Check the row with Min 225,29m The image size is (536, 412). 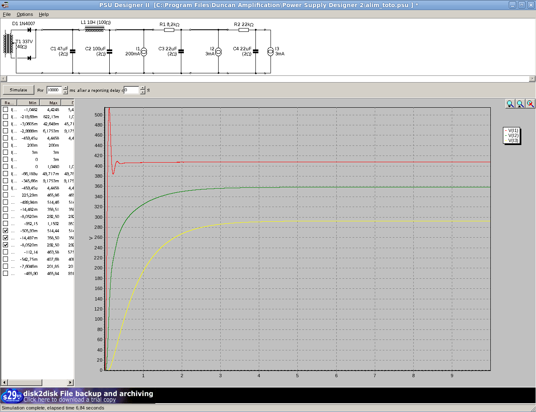pos(5,195)
